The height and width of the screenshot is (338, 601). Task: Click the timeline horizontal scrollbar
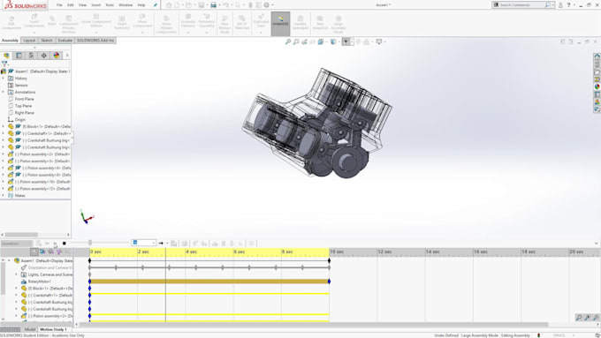coord(314,324)
